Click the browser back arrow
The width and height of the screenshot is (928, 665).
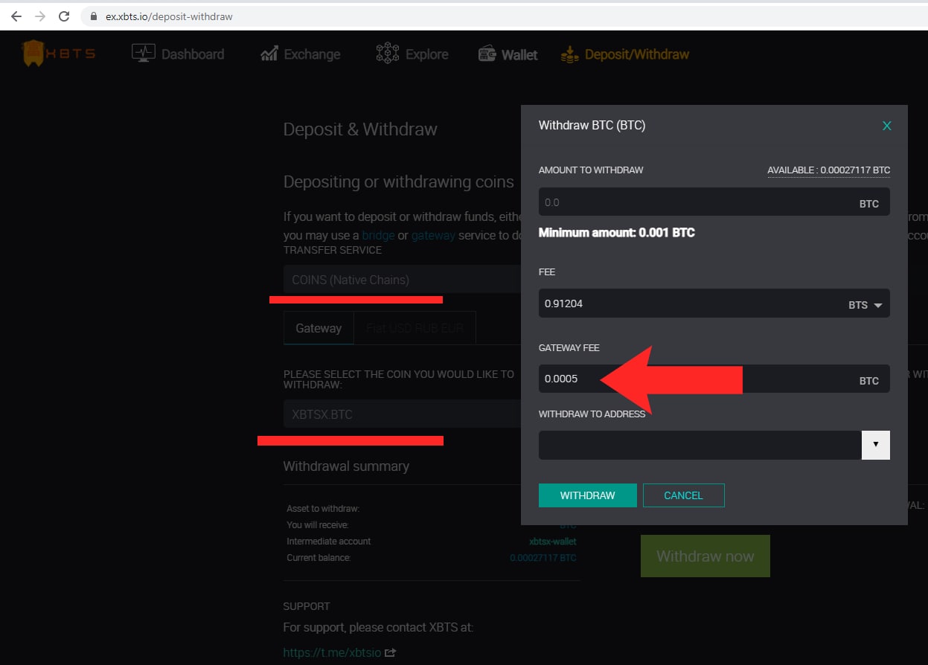coord(16,16)
